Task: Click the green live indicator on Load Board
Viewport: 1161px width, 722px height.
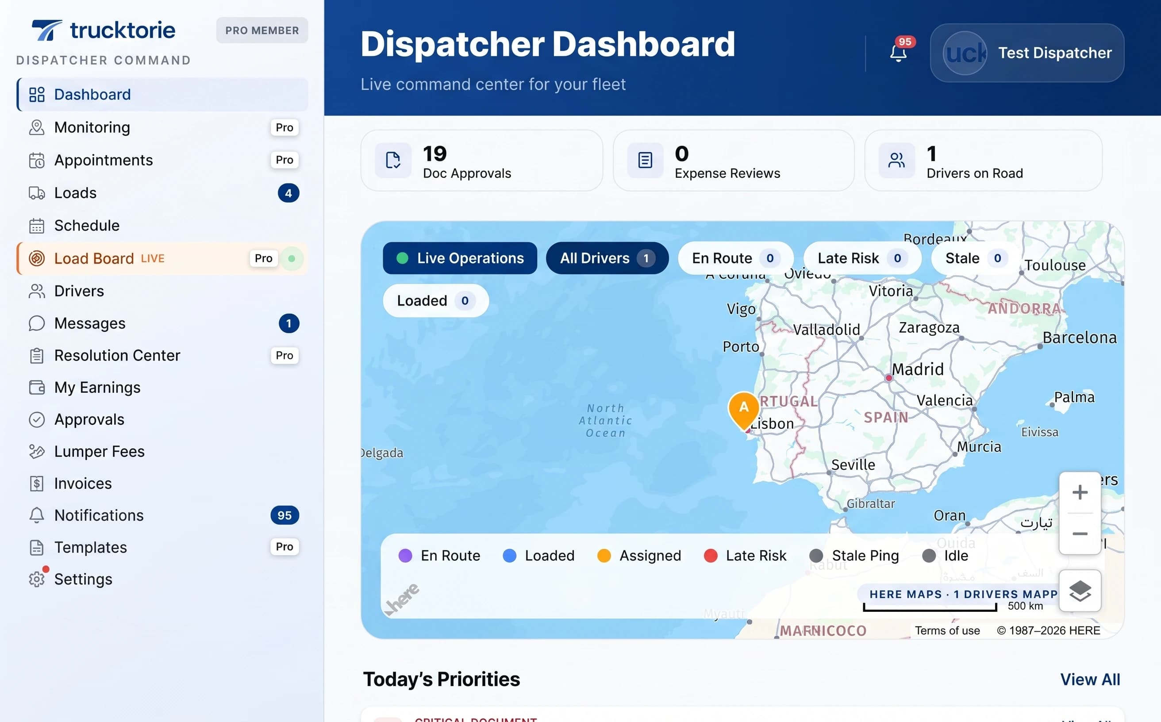Action: tap(292, 258)
